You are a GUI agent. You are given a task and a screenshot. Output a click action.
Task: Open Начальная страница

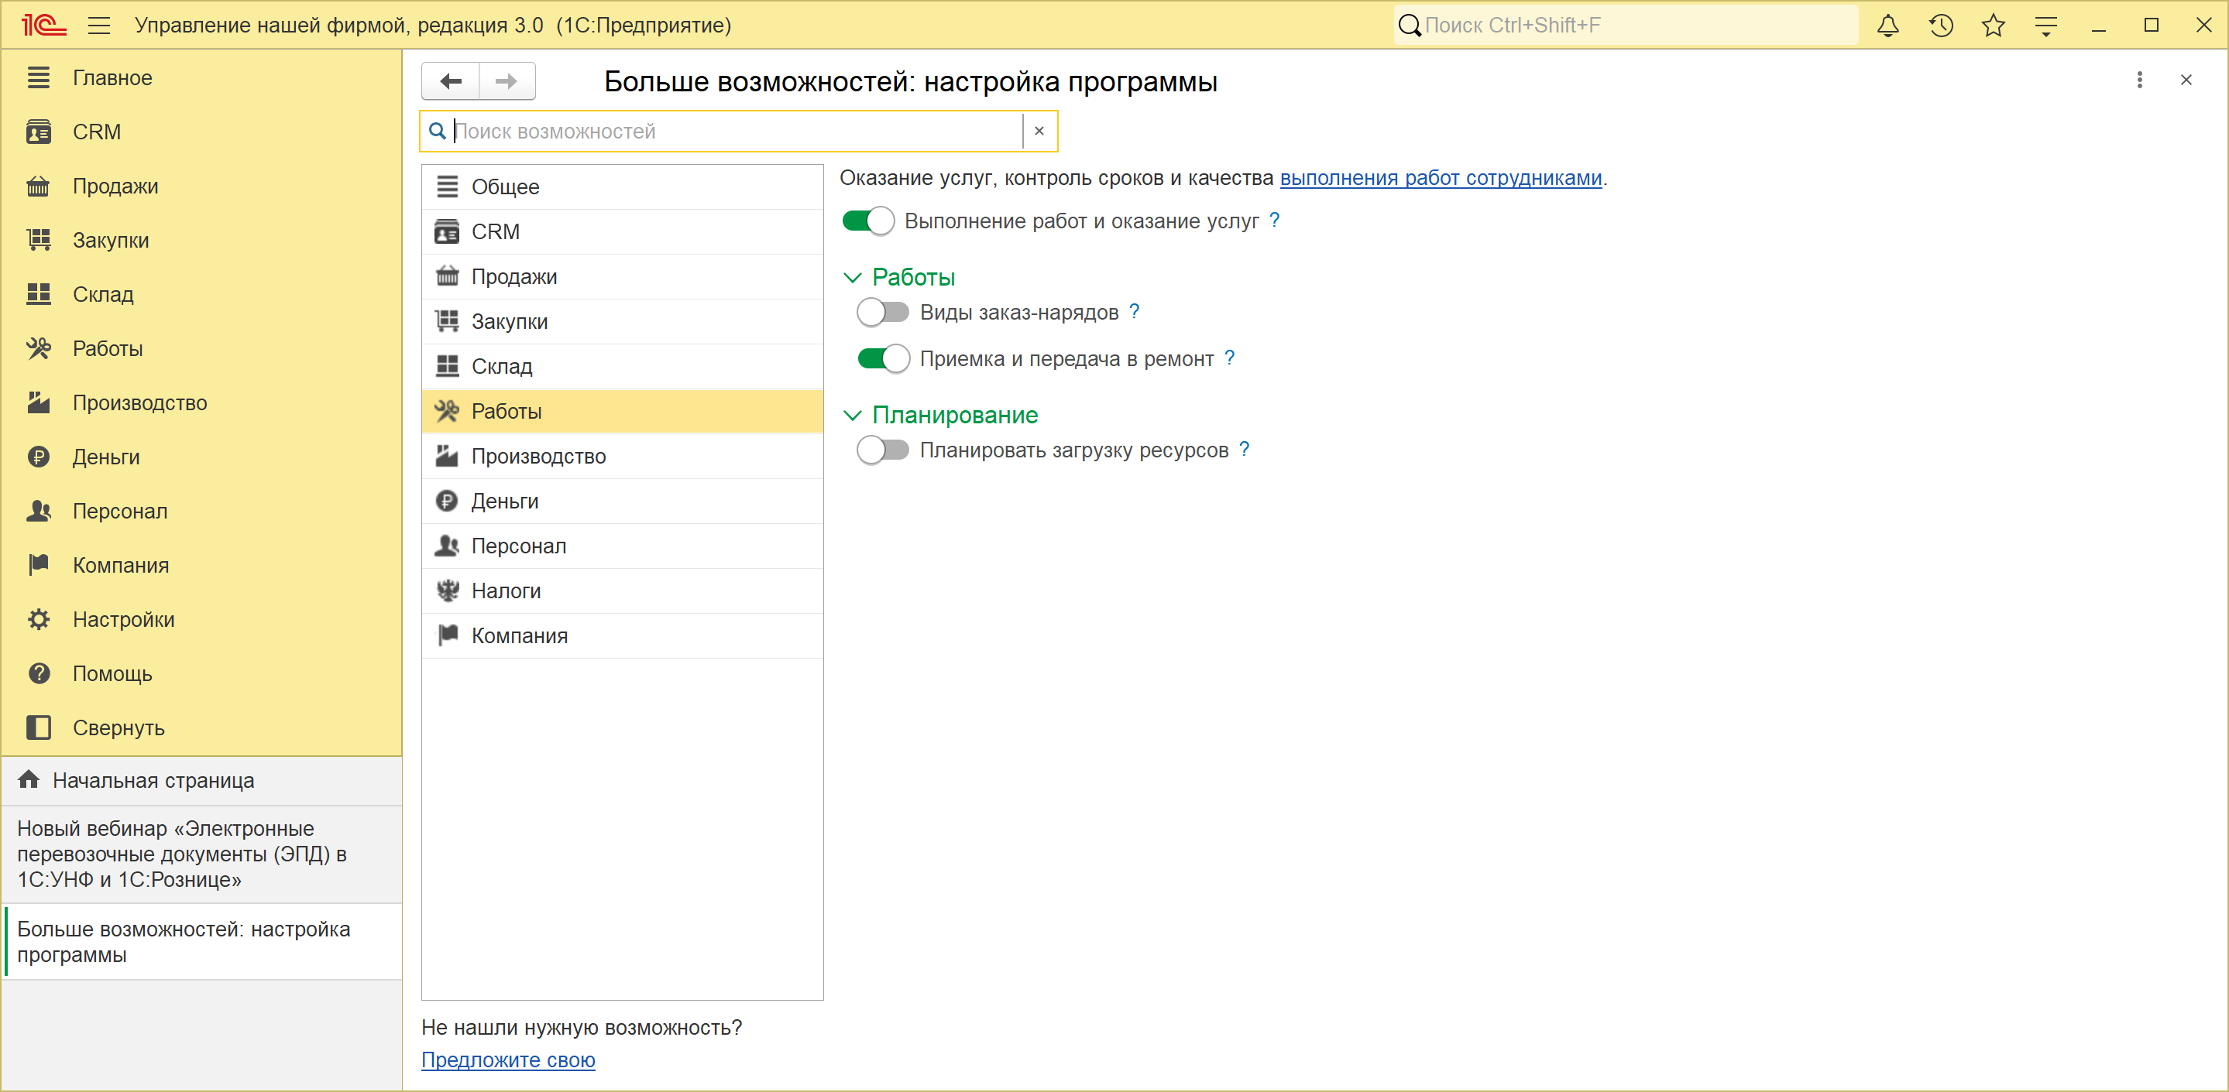[201, 781]
